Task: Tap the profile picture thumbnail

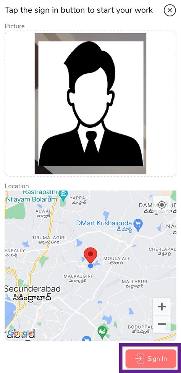Action: (x=90, y=103)
